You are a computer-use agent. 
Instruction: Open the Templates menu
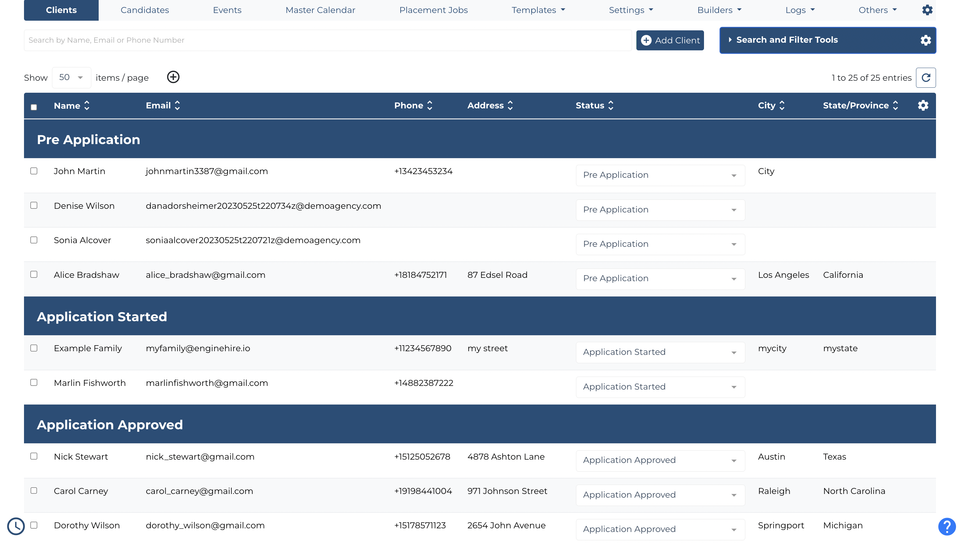coord(538,10)
